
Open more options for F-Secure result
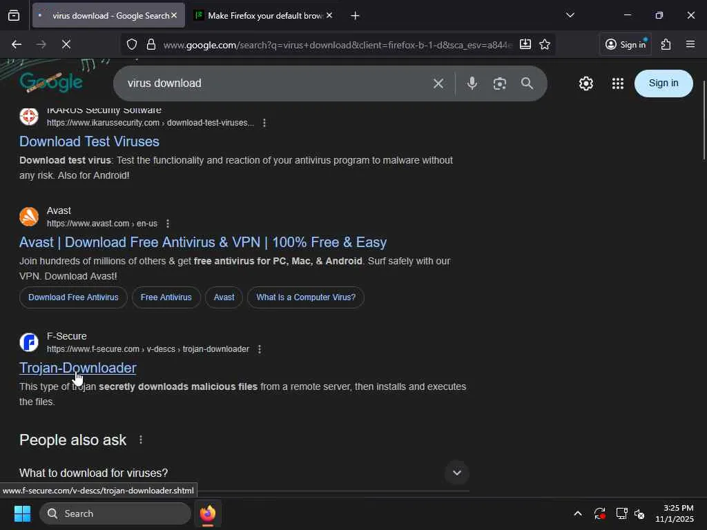click(260, 349)
